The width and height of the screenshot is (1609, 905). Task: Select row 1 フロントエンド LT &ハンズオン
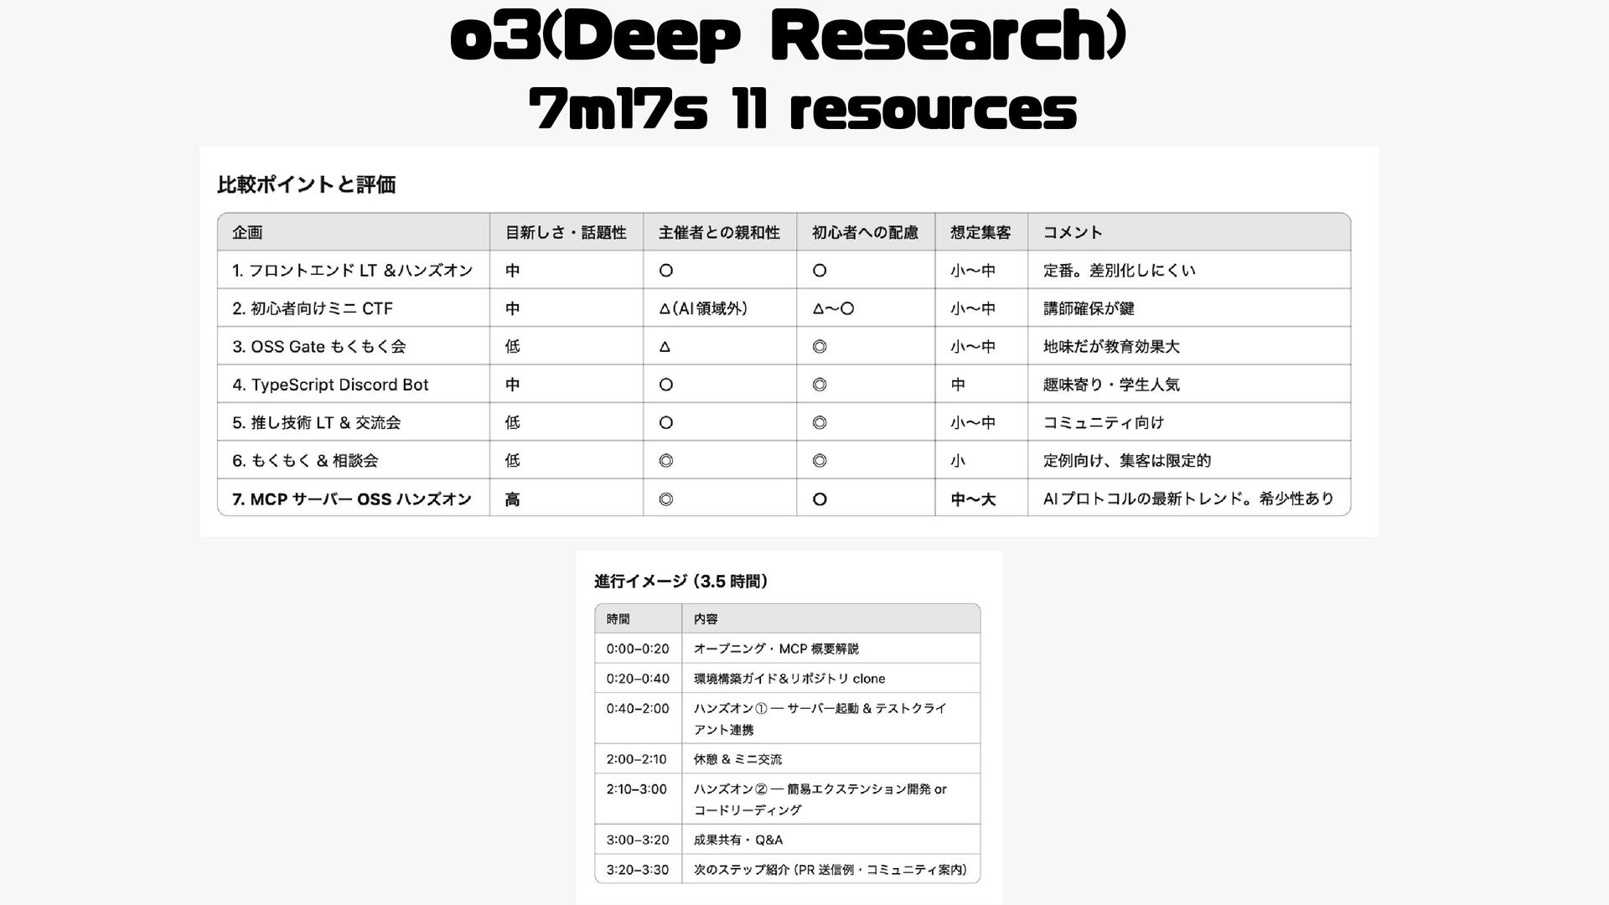(x=353, y=271)
